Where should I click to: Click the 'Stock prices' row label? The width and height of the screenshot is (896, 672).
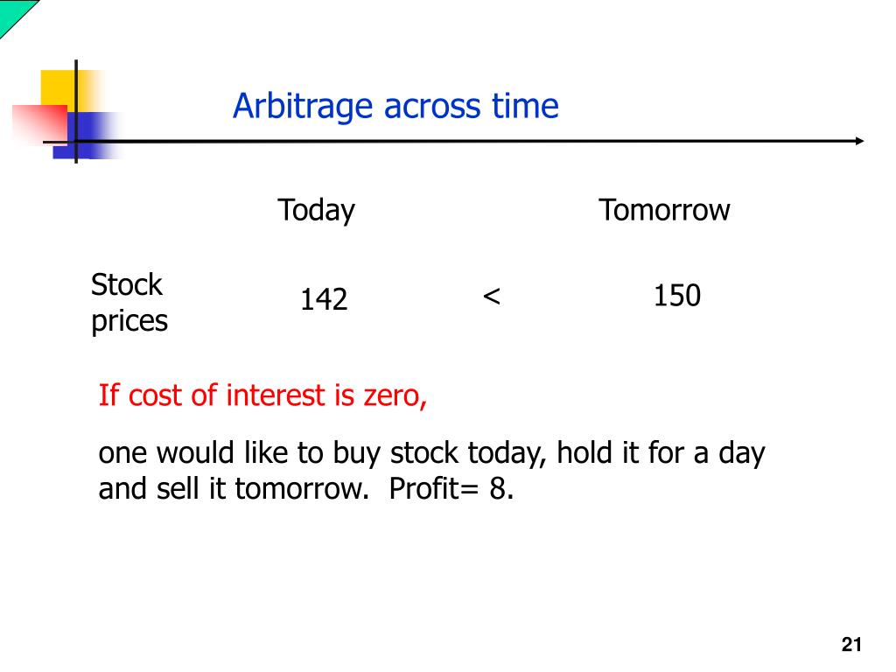tap(129, 303)
